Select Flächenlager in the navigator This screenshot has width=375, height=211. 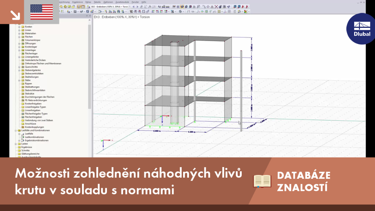tap(31, 53)
